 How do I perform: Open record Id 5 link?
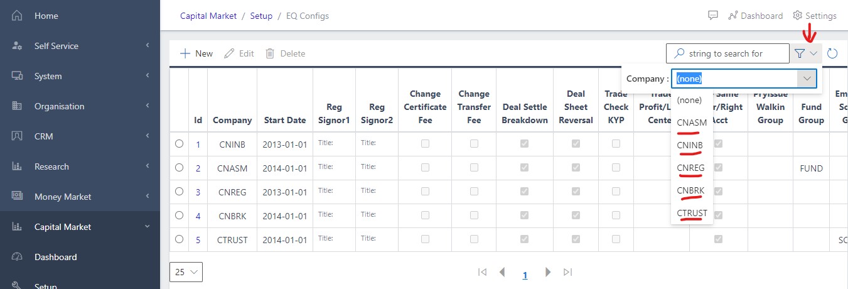coord(198,239)
